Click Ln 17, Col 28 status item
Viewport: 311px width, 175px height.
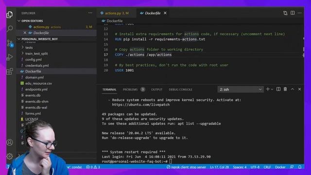(x=219, y=167)
